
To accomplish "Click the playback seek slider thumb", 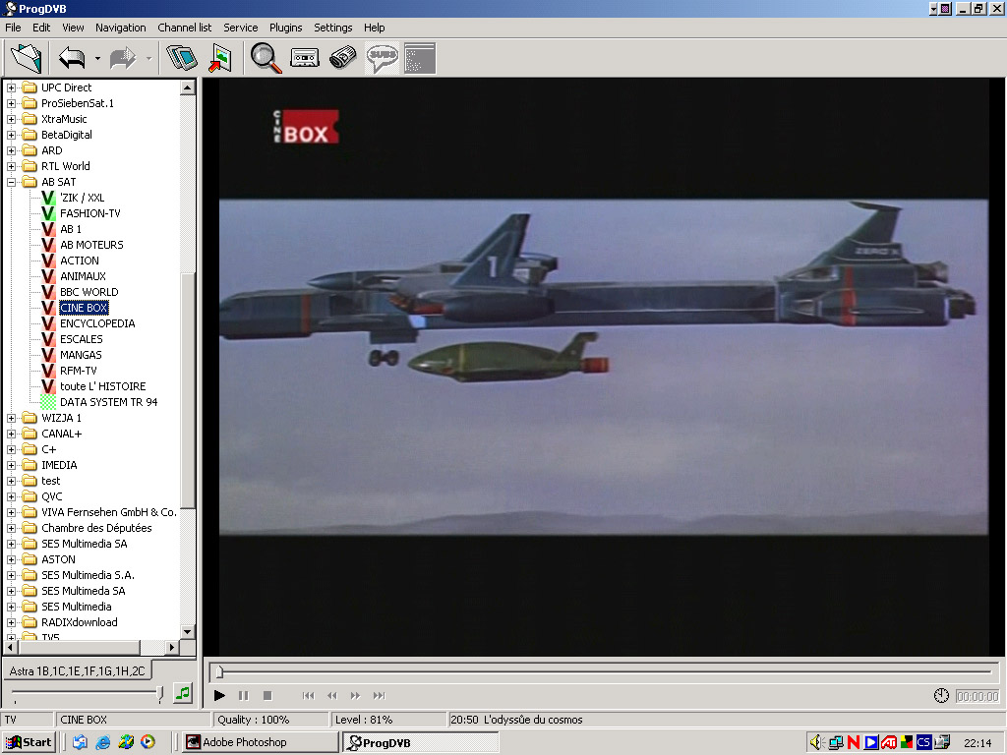I will click(x=219, y=671).
